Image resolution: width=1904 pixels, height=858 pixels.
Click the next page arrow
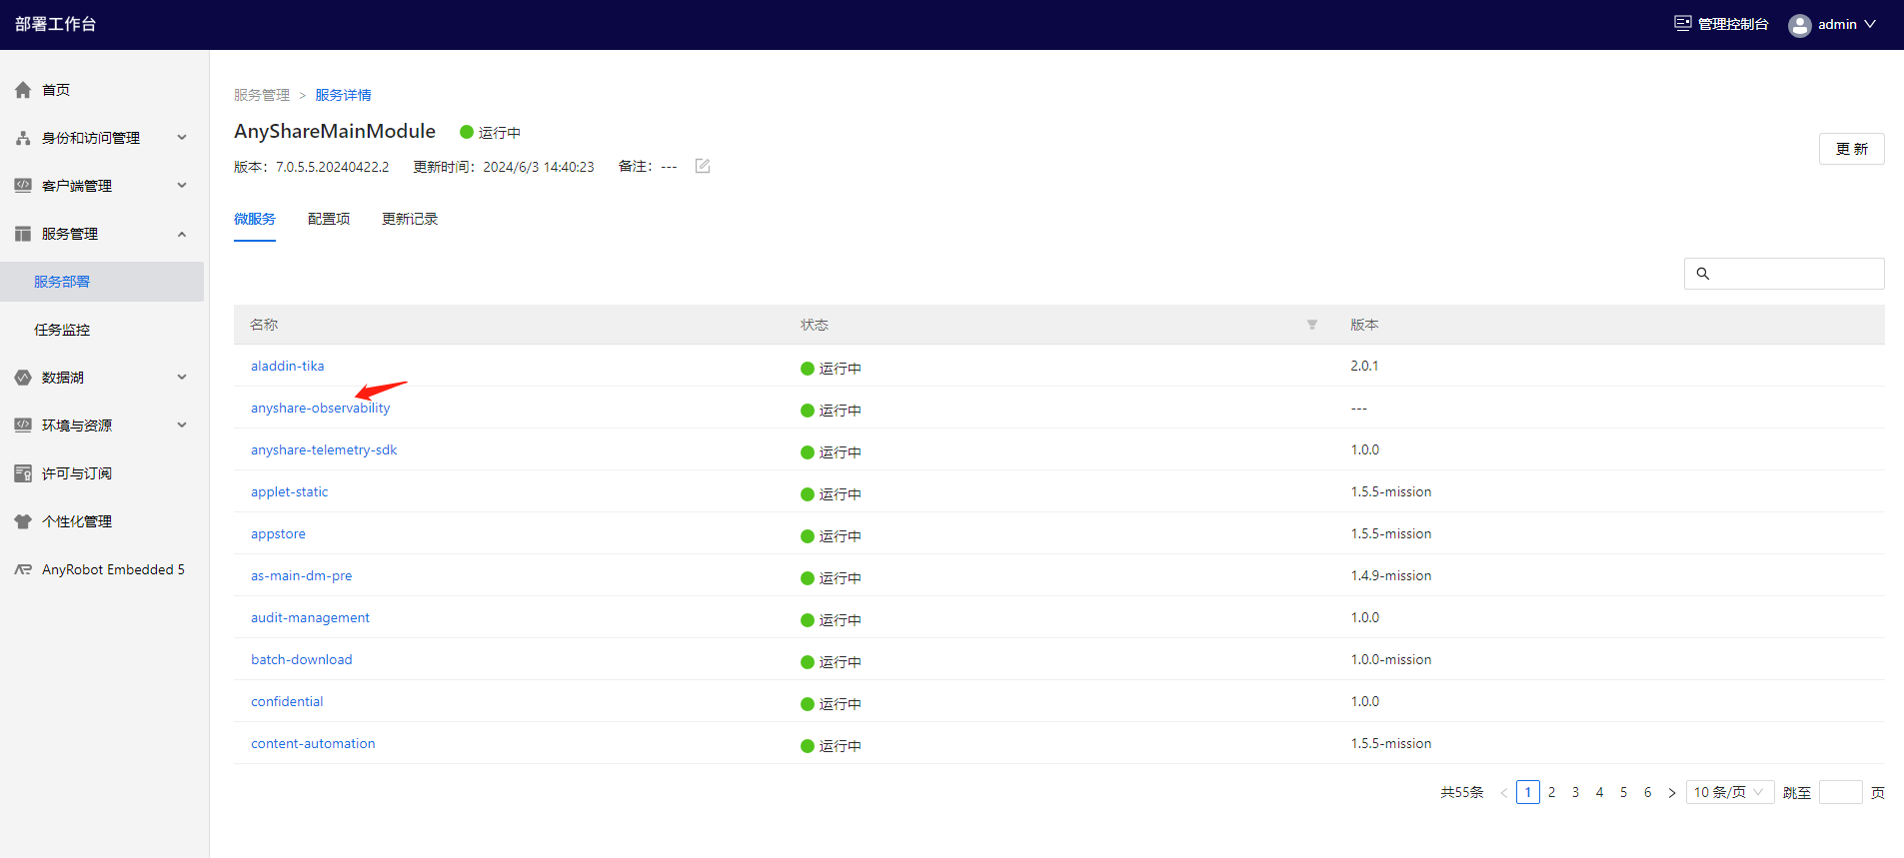1672,793
